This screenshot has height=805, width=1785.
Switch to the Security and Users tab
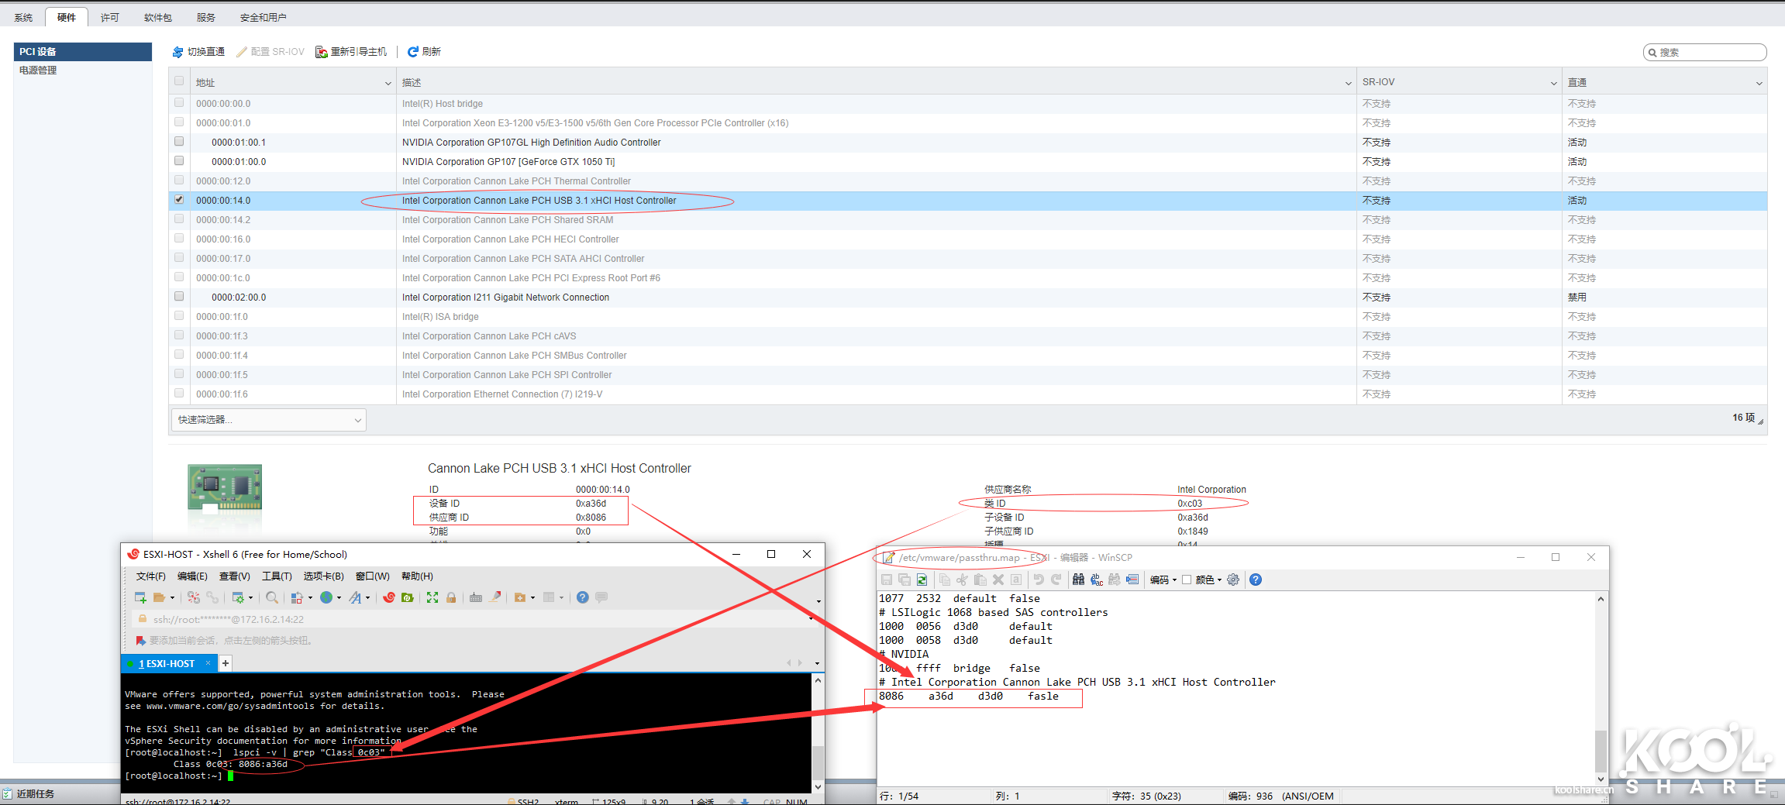[264, 17]
